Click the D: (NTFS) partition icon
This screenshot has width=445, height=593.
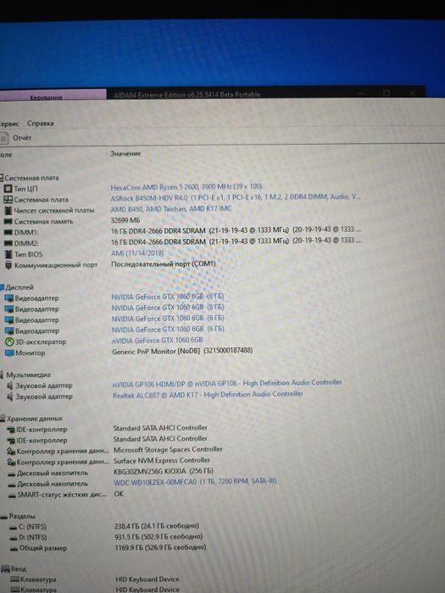pyautogui.click(x=14, y=538)
